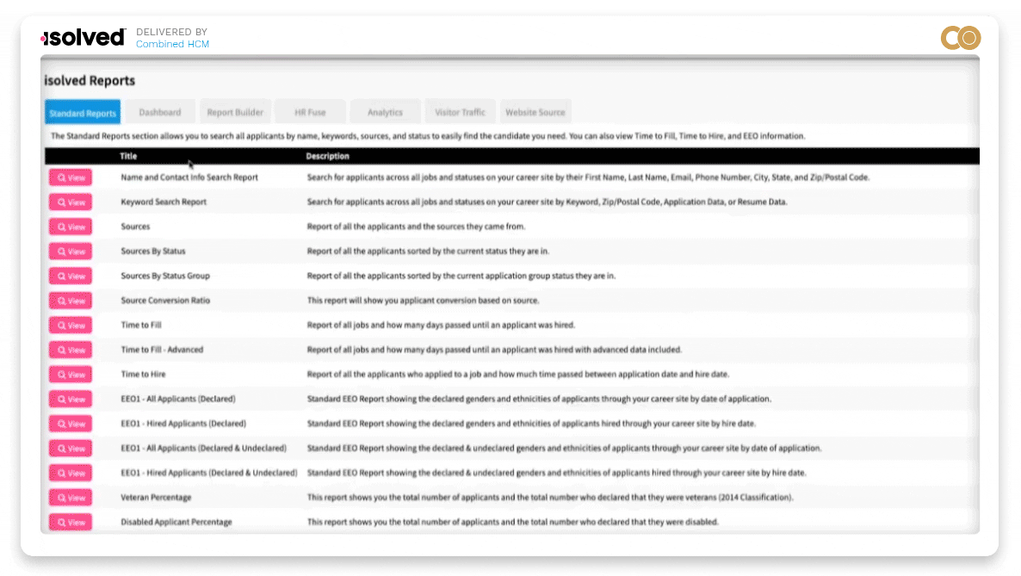View the Keyword Search Report
The height and width of the screenshot is (576, 1021).
point(71,202)
